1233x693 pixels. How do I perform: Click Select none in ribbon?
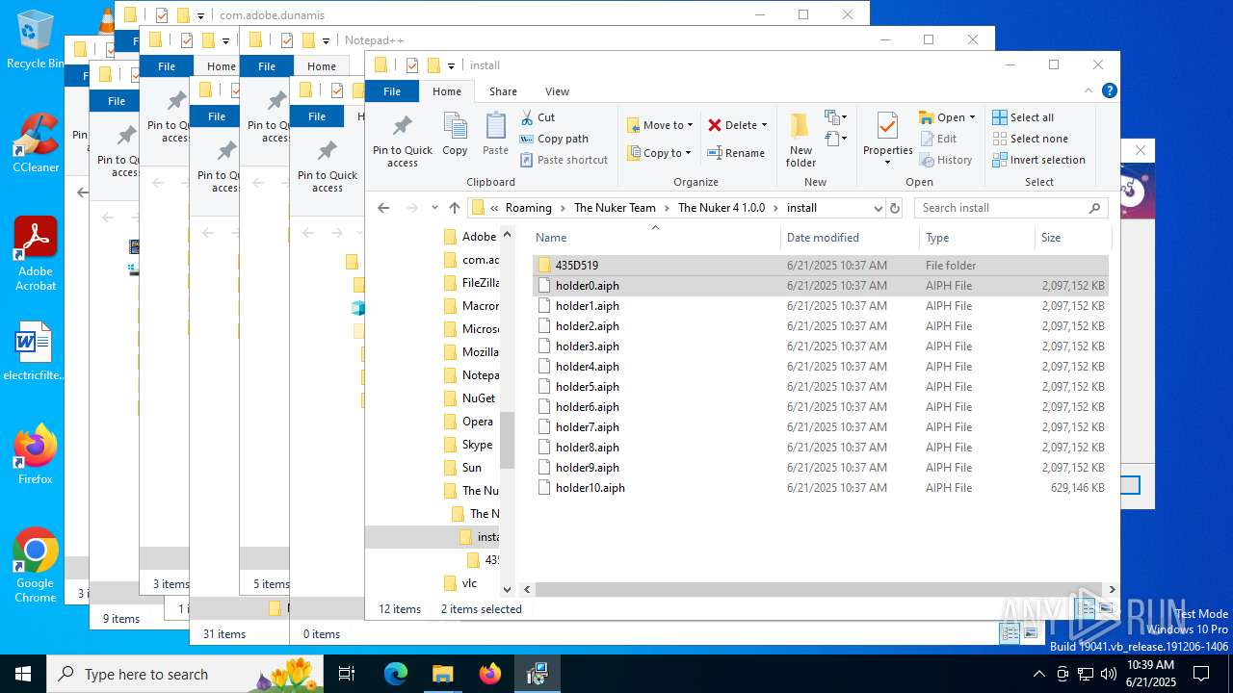(1030, 139)
